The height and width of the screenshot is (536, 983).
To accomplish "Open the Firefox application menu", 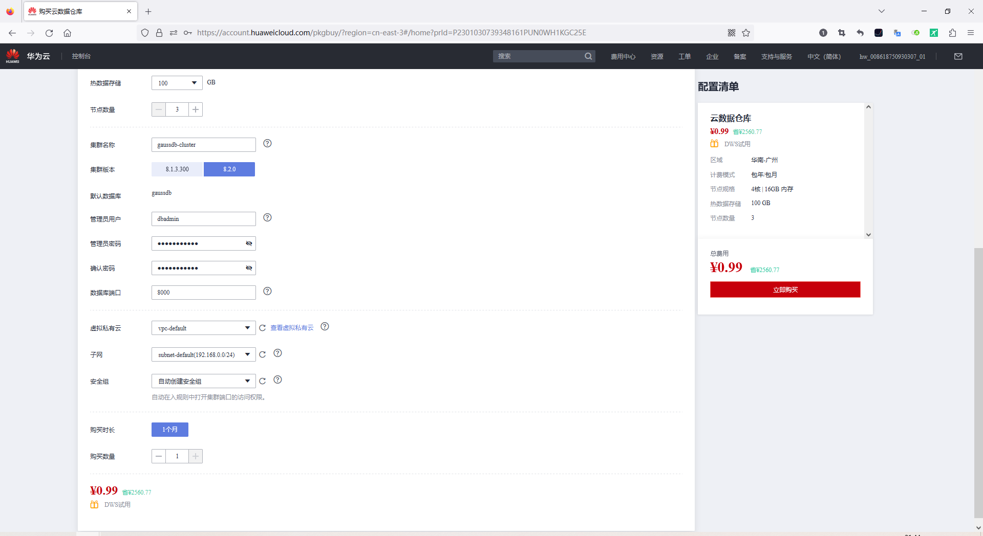I will (x=971, y=33).
